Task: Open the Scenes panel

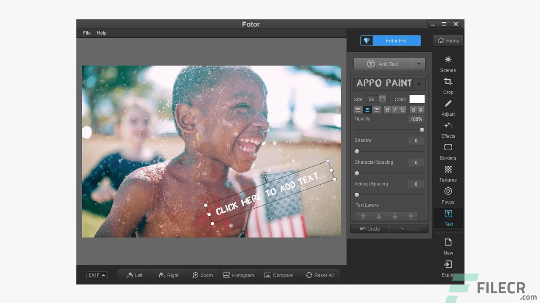Action: [x=448, y=64]
